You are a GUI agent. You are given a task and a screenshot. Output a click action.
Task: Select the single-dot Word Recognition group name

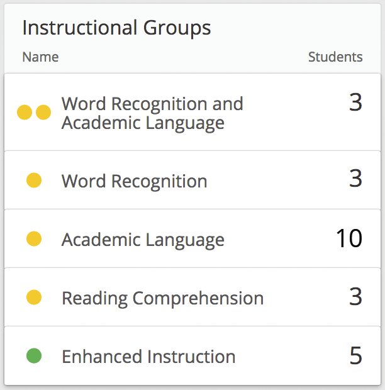pos(134,181)
